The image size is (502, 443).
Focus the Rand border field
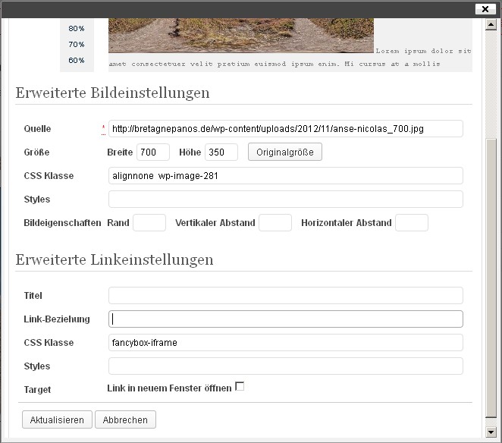[x=149, y=223]
